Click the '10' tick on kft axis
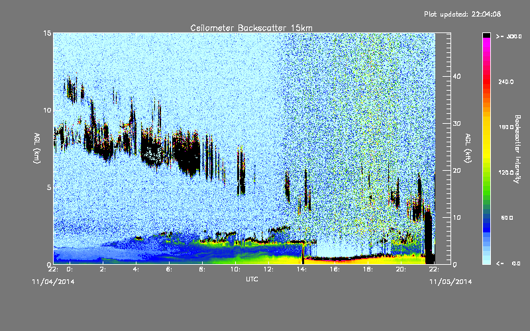This screenshot has height=331, width=530. (456, 217)
